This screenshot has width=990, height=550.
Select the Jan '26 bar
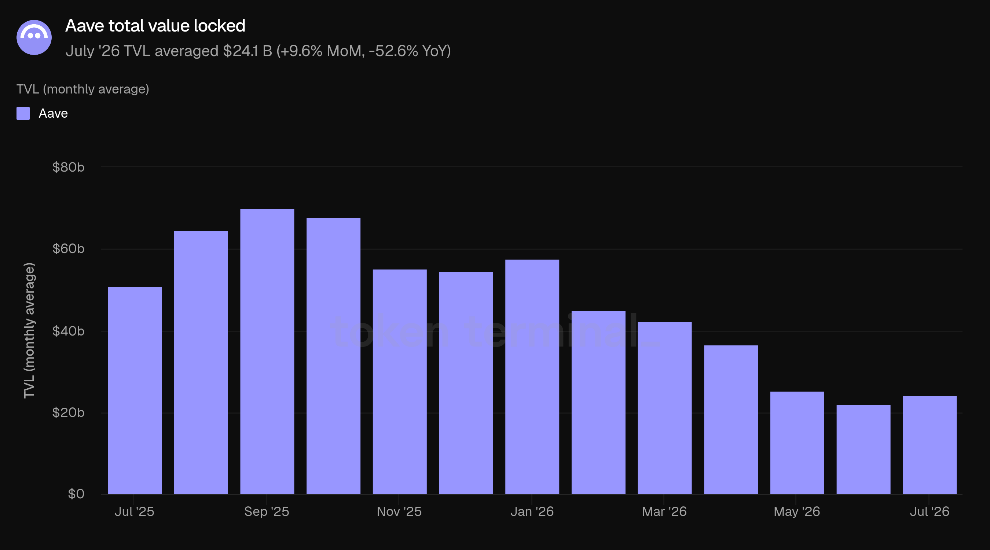(532, 377)
